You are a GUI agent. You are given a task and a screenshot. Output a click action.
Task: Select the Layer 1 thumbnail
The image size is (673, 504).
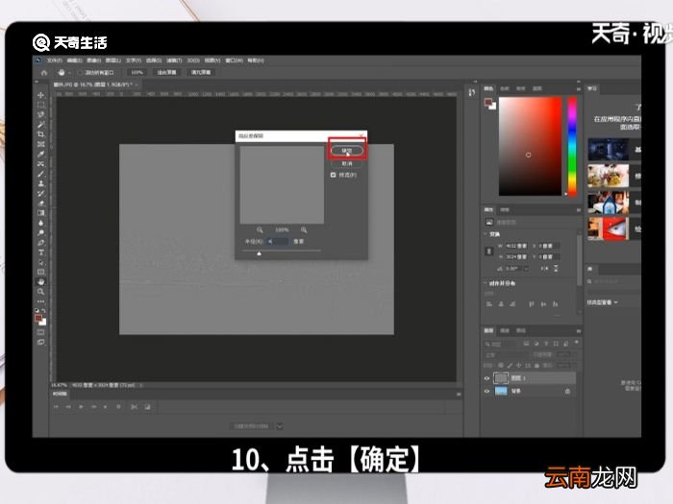click(x=501, y=378)
